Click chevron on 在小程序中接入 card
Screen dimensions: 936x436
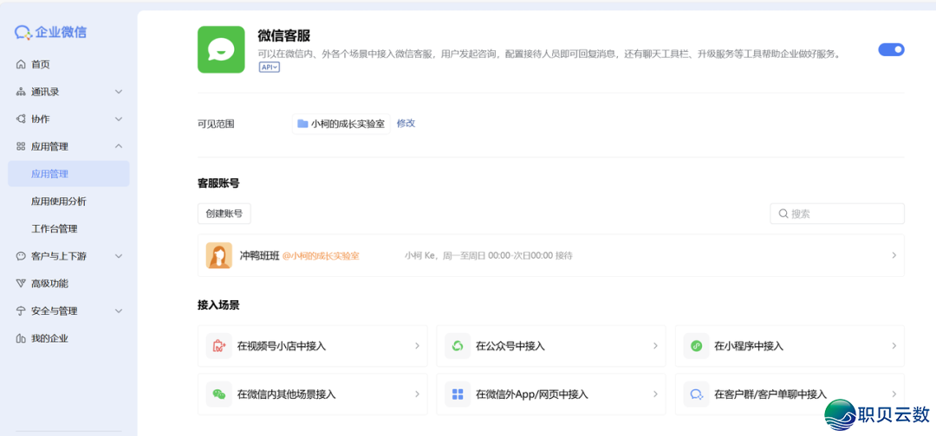tap(894, 346)
